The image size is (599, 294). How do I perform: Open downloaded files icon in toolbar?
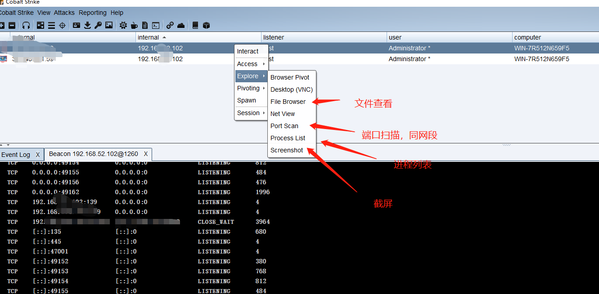pos(87,25)
